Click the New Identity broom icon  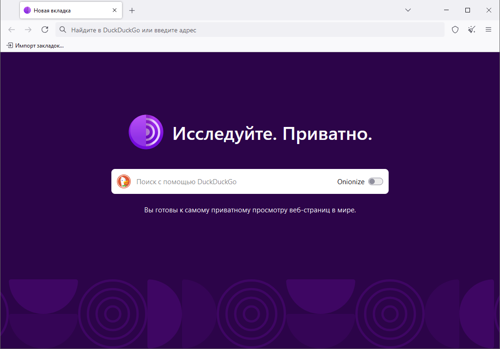click(x=472, y=30)
